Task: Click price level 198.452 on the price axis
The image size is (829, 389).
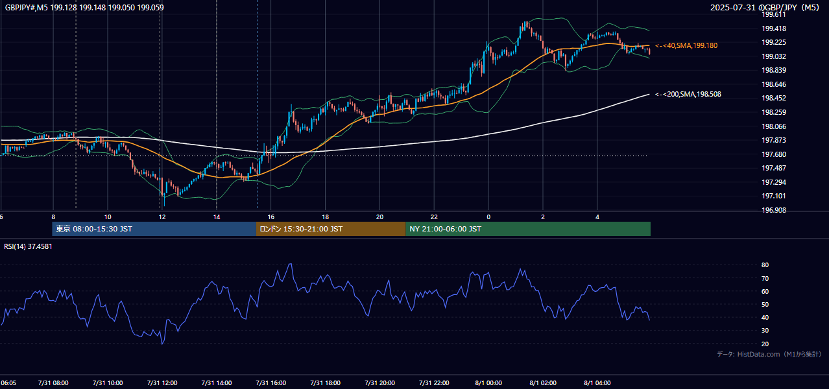Action: pyautogui.click(x=773, y=98)
